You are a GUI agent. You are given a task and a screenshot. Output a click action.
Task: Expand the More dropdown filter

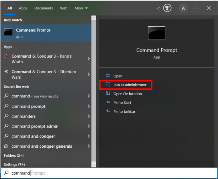click(81, 8)
